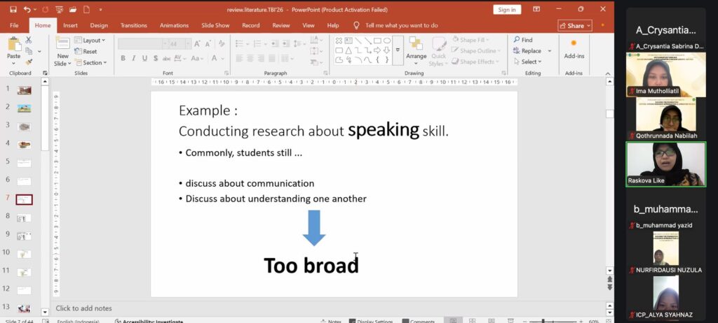The width and height of the screenshot is (718, 323).
Task: Click the Add-ins icon in ribbon
Action: [x=574, y=48]
